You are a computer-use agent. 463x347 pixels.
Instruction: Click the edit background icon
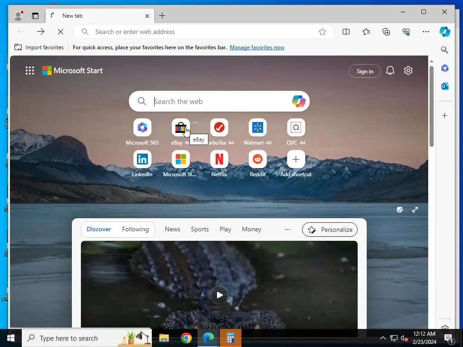[400, 210]
